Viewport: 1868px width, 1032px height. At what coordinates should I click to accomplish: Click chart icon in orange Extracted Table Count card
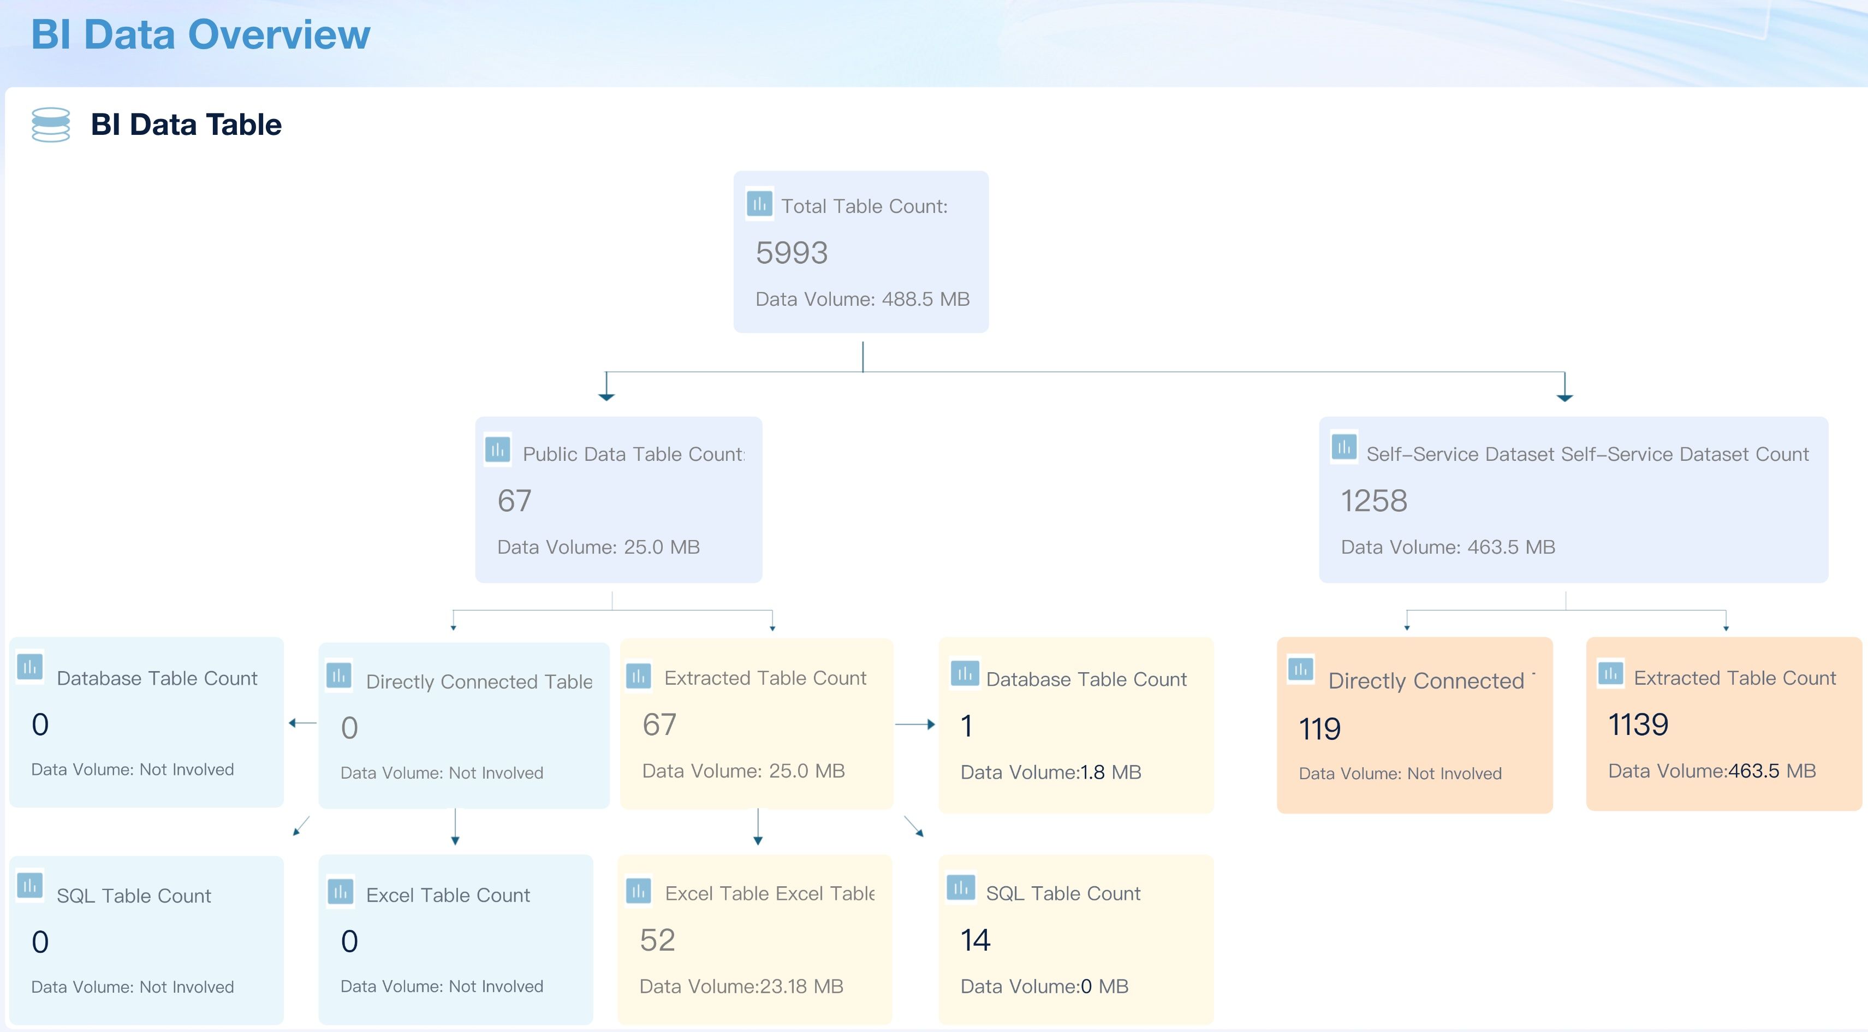tap(1610, 674)
